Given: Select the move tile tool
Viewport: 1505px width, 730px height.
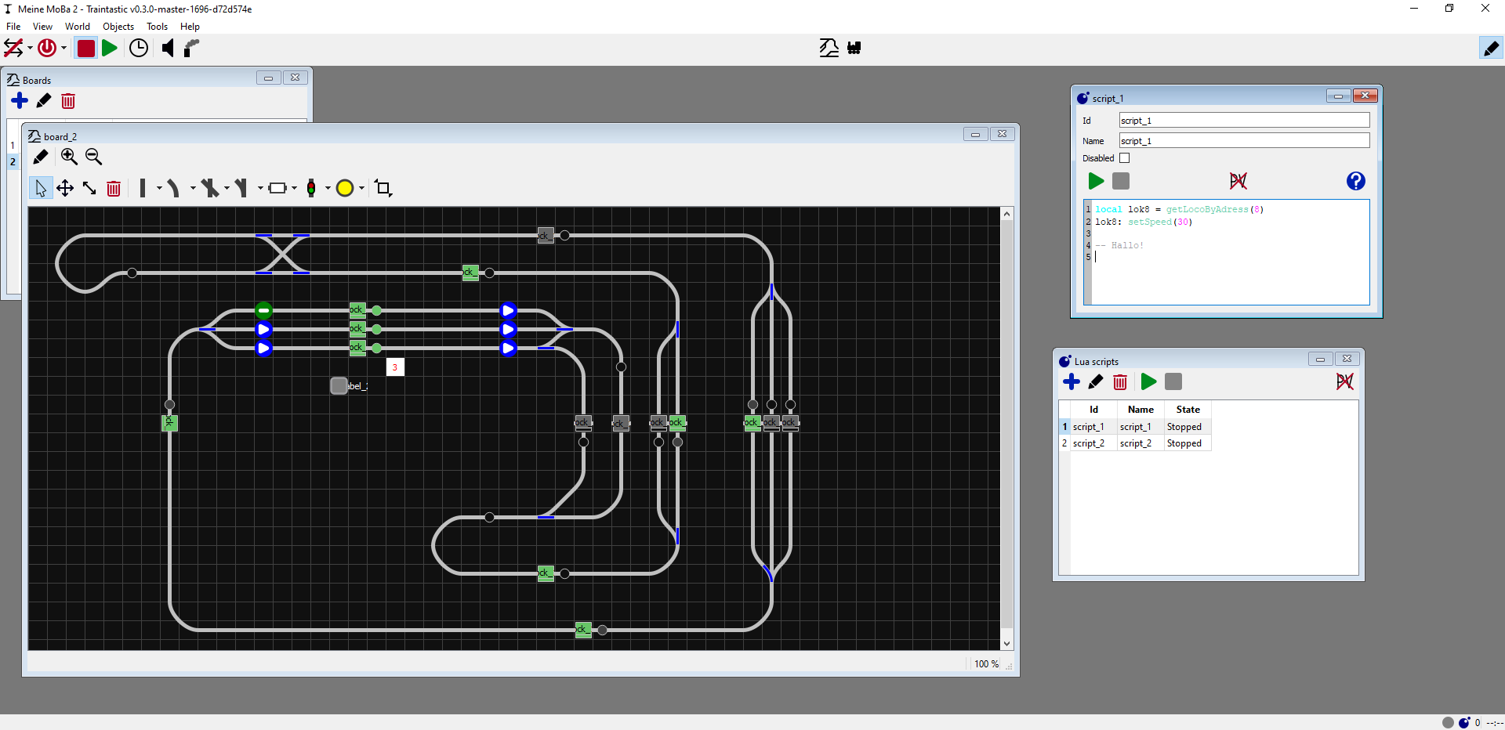Looking at the screenshot, I should (x=65, y=188).
